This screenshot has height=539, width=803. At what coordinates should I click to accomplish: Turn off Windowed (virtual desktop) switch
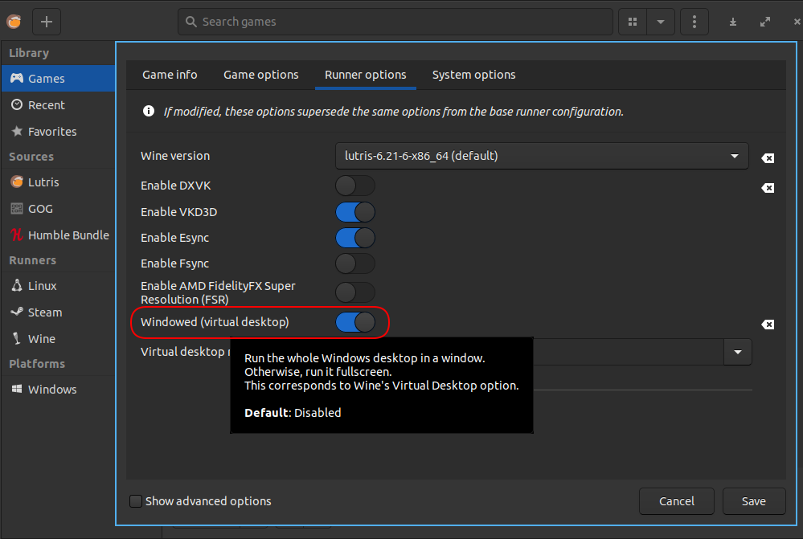355,322
